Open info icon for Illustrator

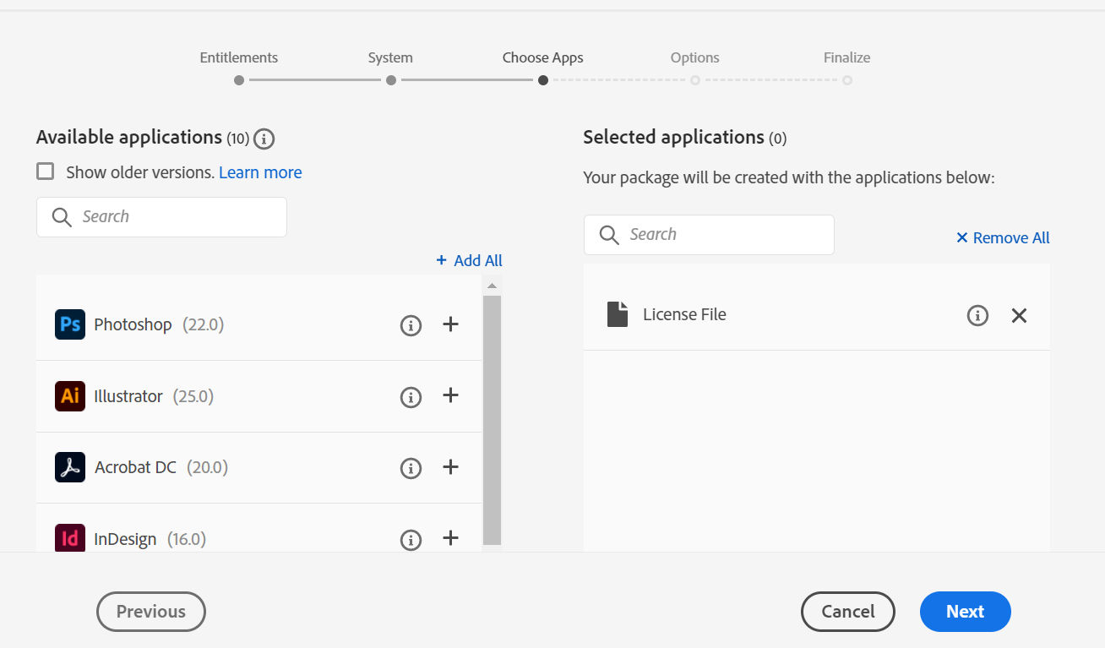pos(411,396)
